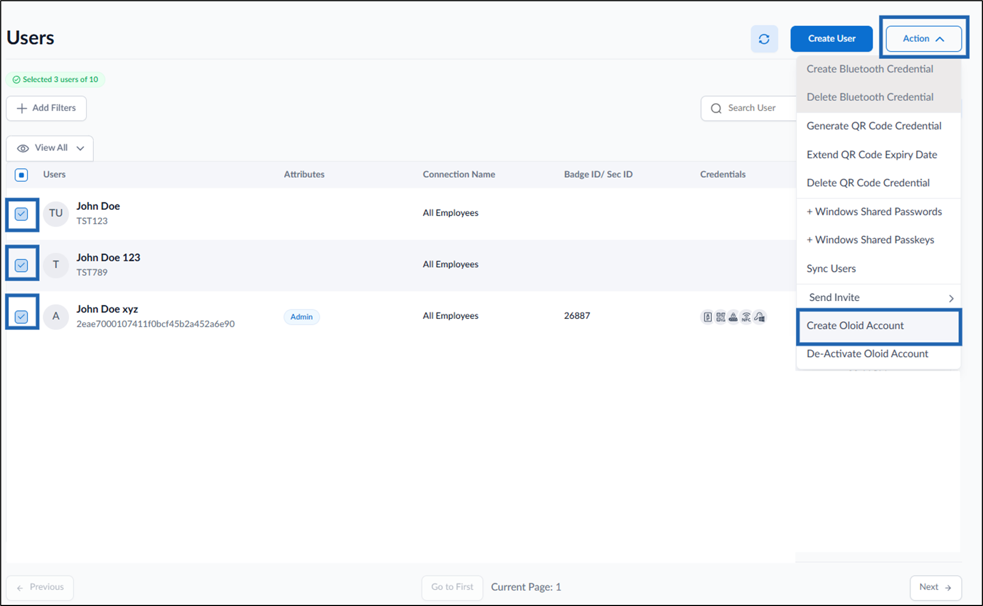
Task: Click the green check icon in selected status
Action: pos(16,79)
